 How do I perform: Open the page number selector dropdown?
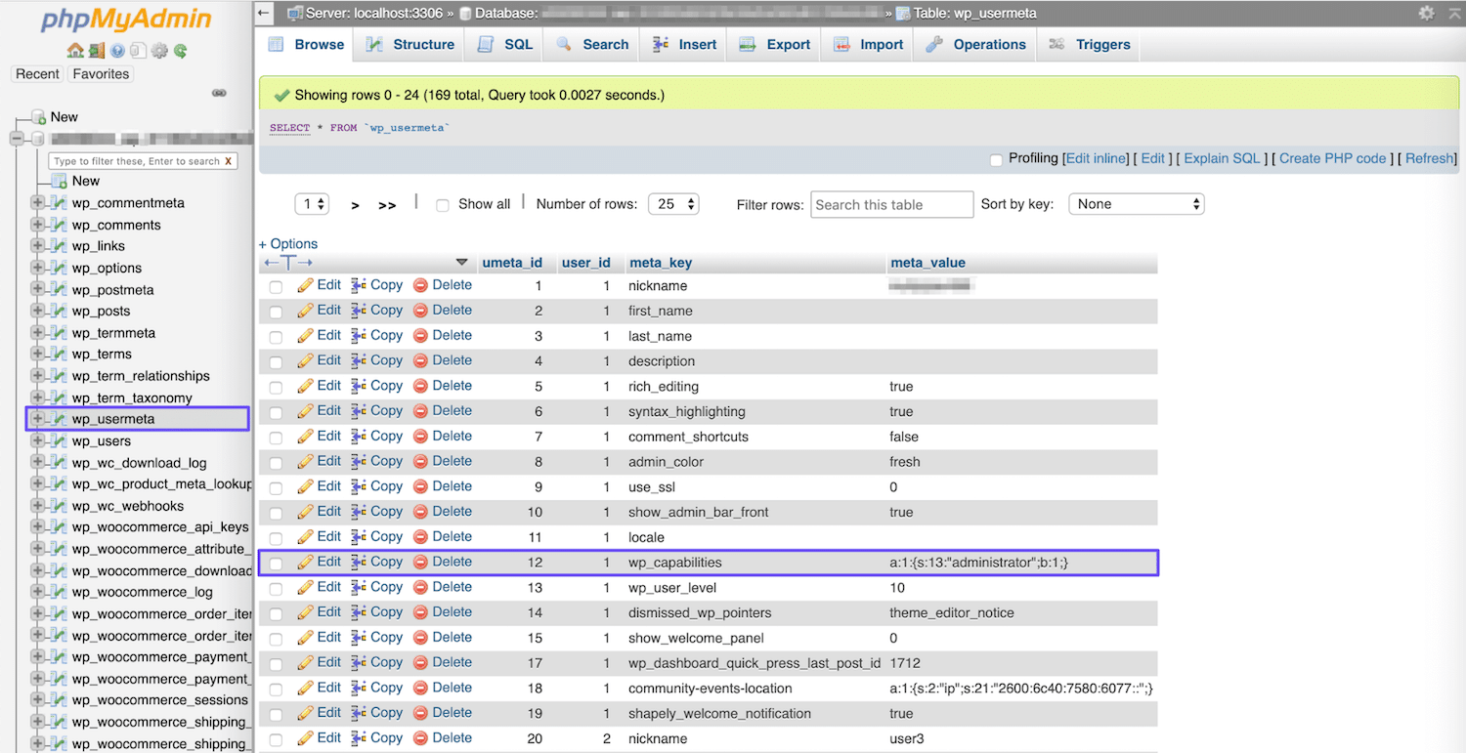coord(312,203)
